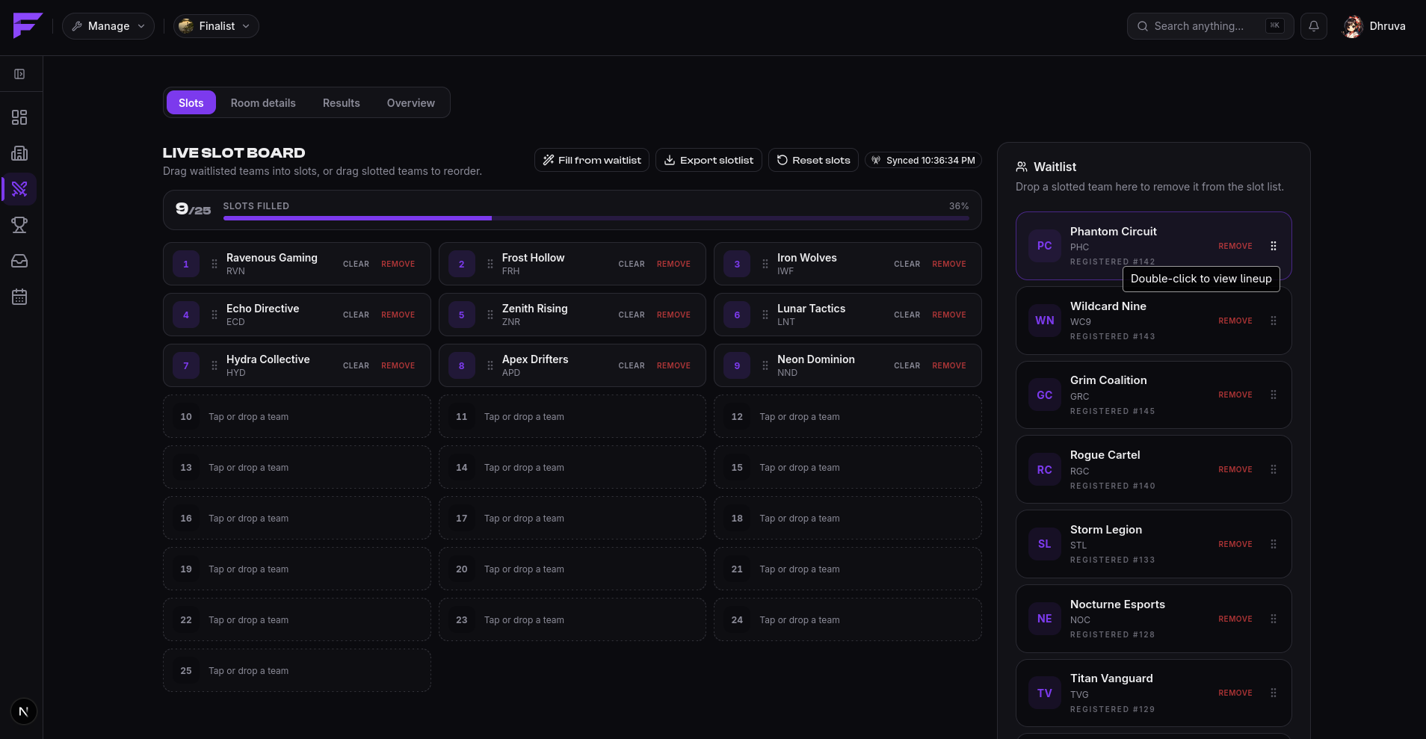Click the drag handle beside Ravenous Gaming
This screenshot has height=739, width=1426.
point(214,264)
